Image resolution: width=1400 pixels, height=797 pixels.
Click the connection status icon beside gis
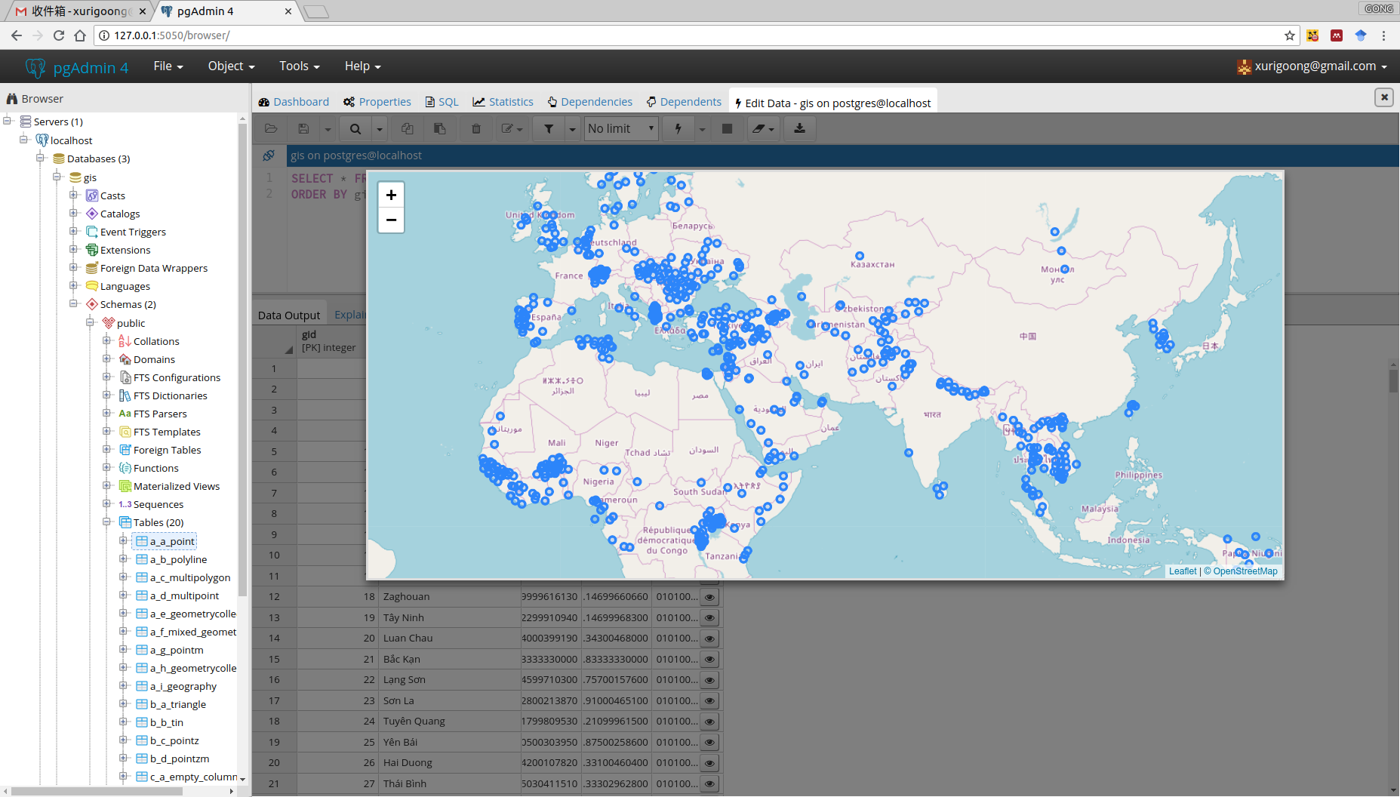click(269, 155)
